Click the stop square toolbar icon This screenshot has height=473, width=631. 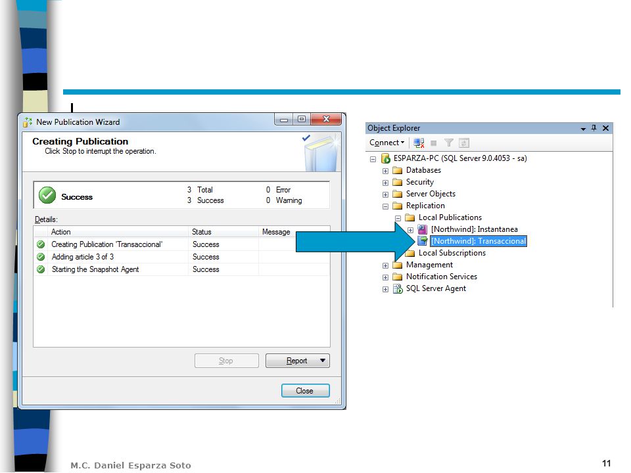coord(433,143)
